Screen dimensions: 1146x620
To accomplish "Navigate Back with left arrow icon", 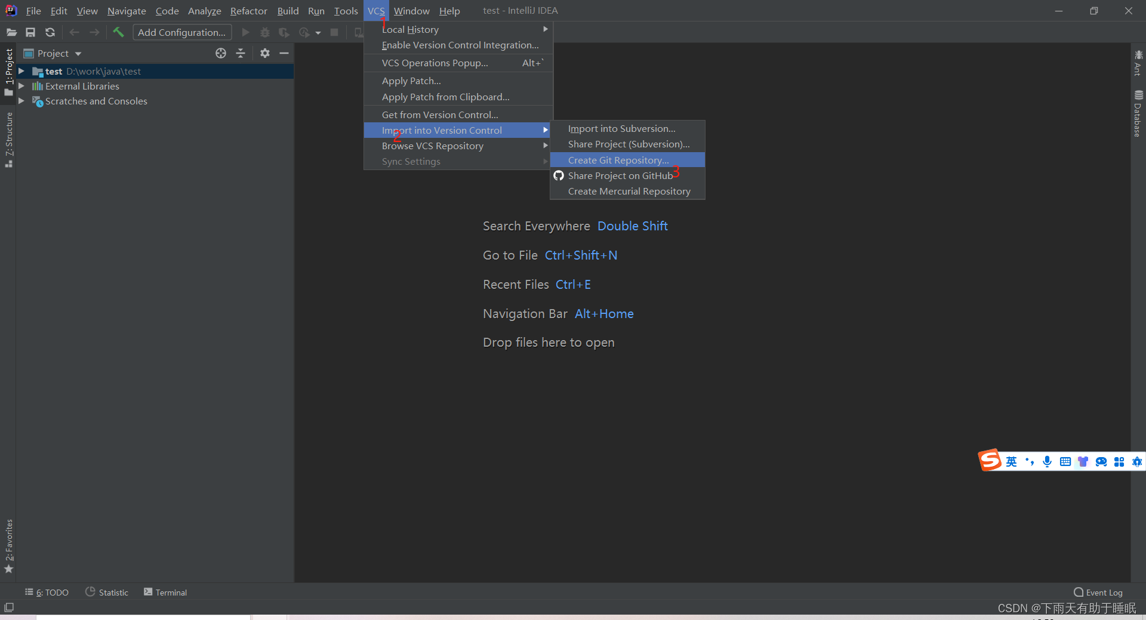I will [74, 32].
